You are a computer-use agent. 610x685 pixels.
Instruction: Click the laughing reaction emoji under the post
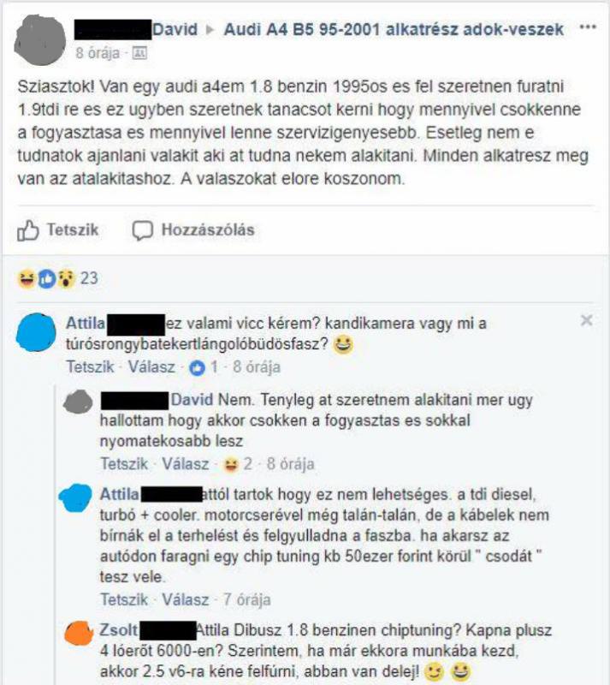click(27, 279)
